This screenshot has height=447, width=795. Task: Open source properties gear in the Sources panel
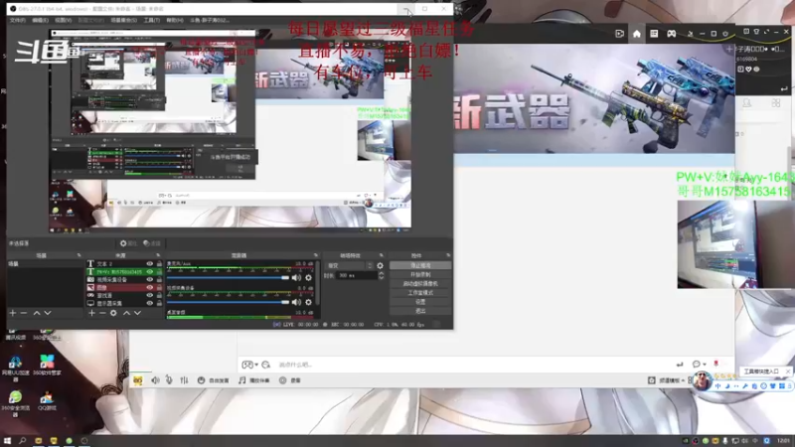tap(113, 313)
